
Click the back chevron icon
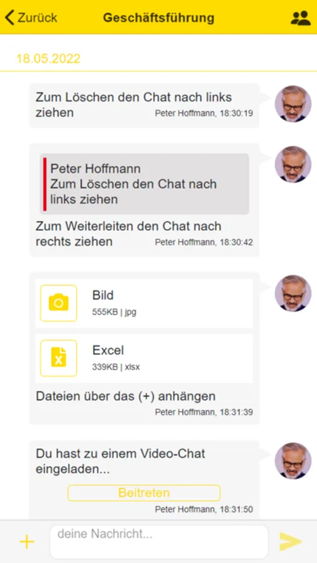point(10,18)
